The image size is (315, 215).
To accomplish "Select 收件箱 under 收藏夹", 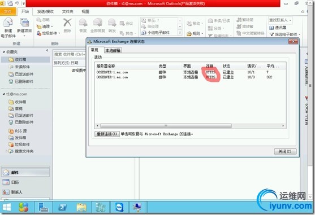I will click(25, 59).
